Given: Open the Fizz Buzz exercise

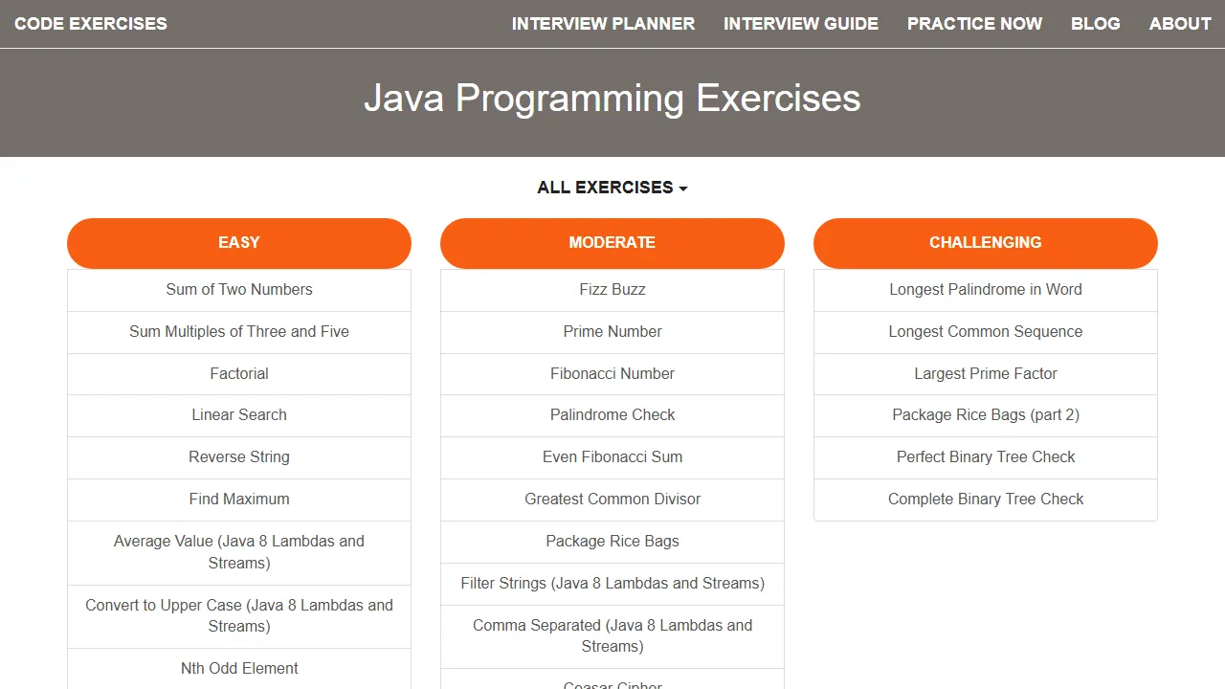Looking at the screenshot, I should click(x=612, y=289).
